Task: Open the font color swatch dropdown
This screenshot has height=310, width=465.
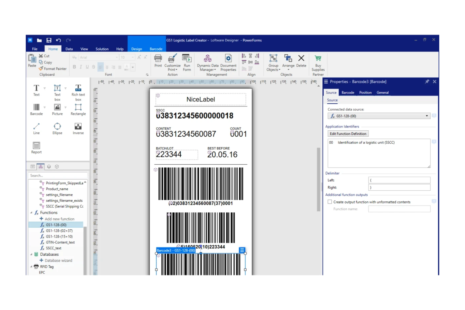Action: point(132,67)
